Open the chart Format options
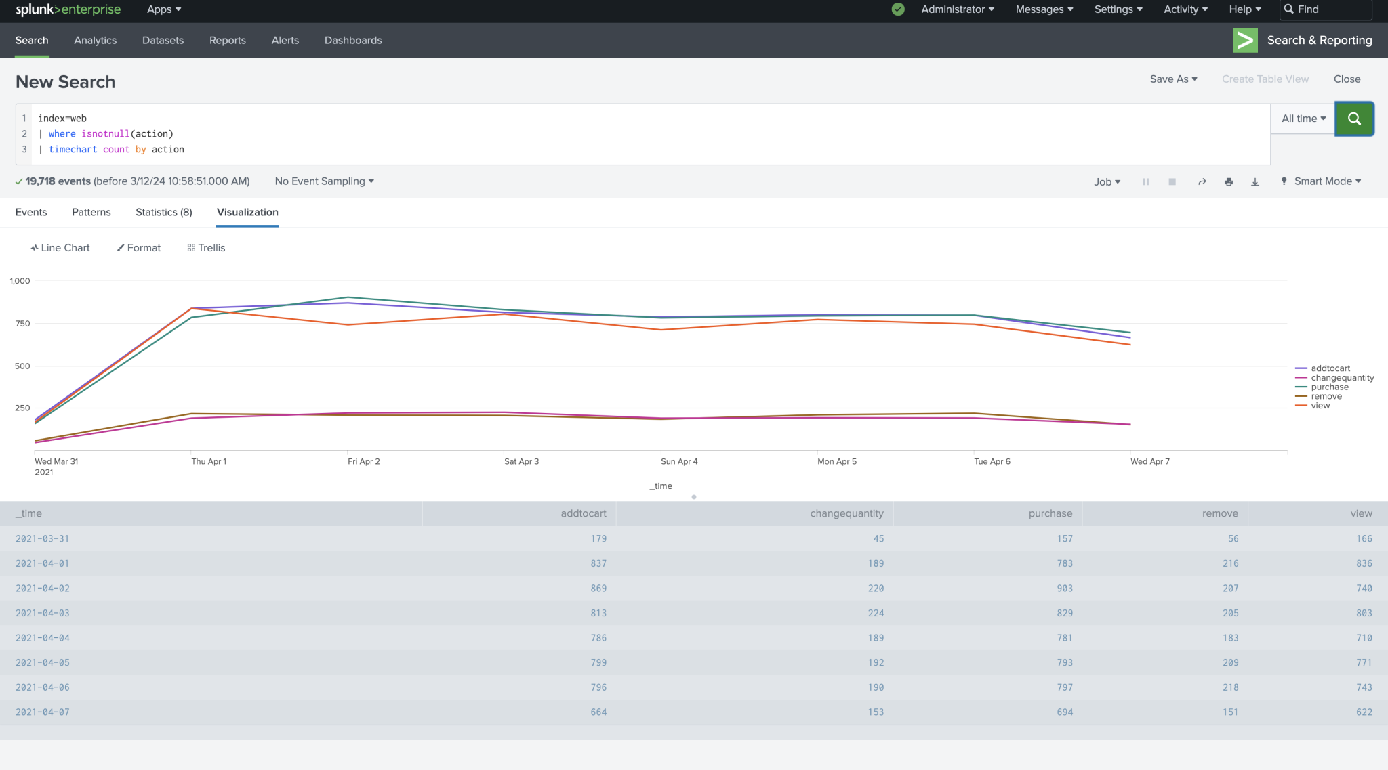Viewport: 1388px width, 770px height. (x=138, y=247)
